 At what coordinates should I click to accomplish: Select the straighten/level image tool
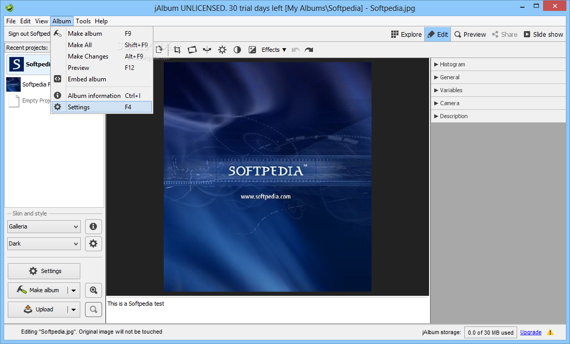[x=192, y=50]
